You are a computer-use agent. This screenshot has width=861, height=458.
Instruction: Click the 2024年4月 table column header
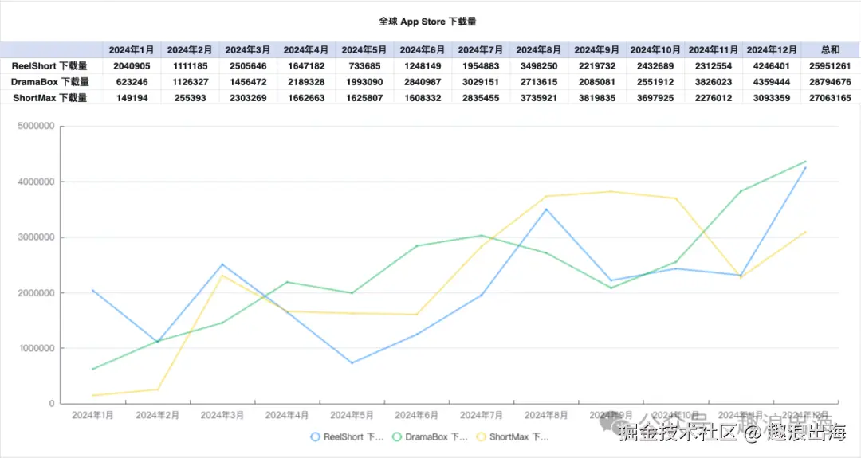[x=306, y=50]
